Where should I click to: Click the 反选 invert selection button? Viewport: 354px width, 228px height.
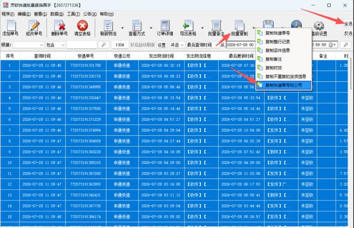tap(349, 33)
